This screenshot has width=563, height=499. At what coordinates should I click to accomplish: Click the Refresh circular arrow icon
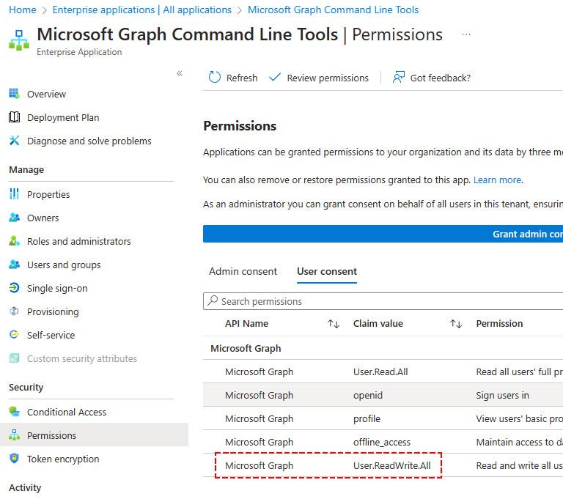coord(215,77)
